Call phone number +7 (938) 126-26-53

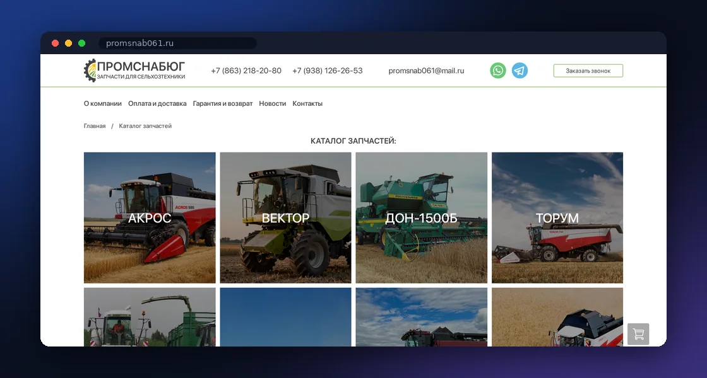328,71
